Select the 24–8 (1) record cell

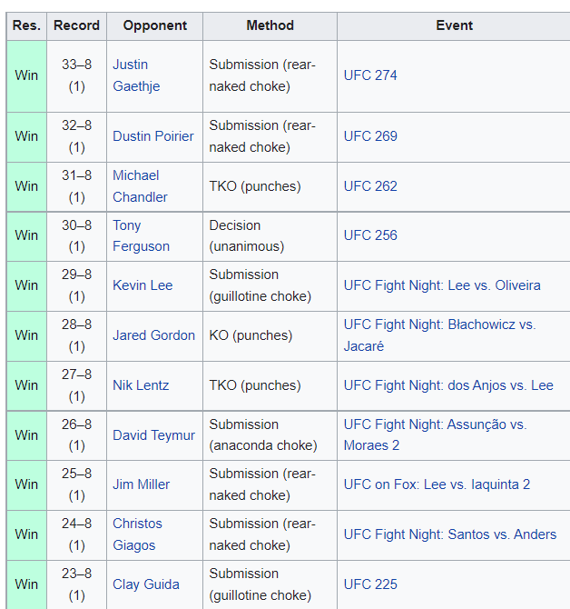click(76, 534)
